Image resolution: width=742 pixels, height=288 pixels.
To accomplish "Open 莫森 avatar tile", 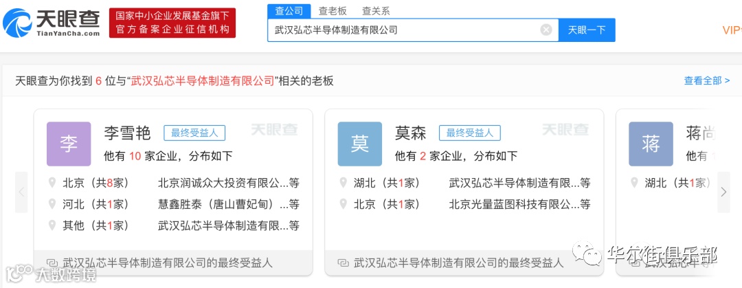I will tap(359, 144).
